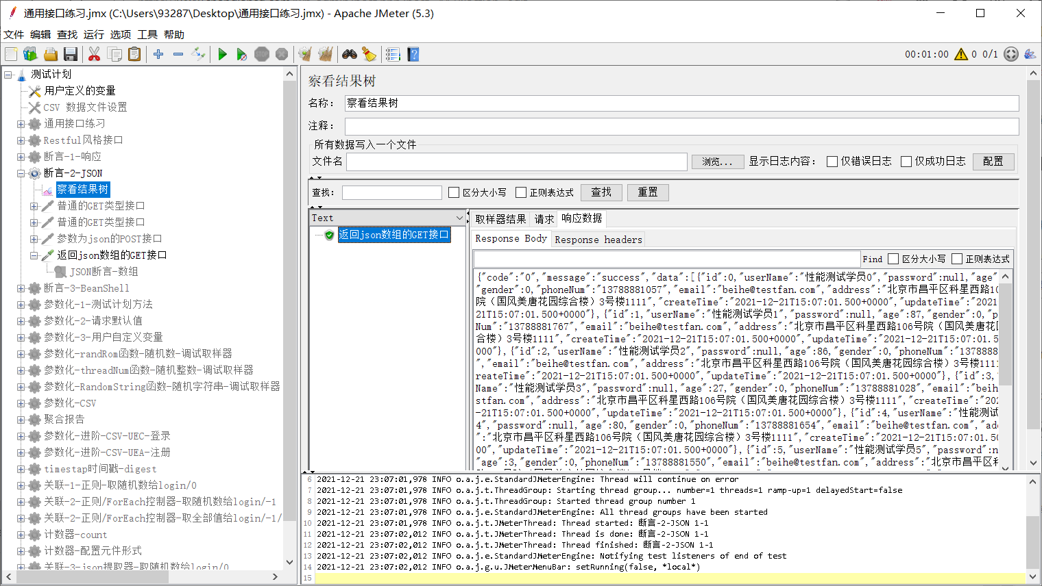Click the 查找 search input field

click(x=392, y=192)
